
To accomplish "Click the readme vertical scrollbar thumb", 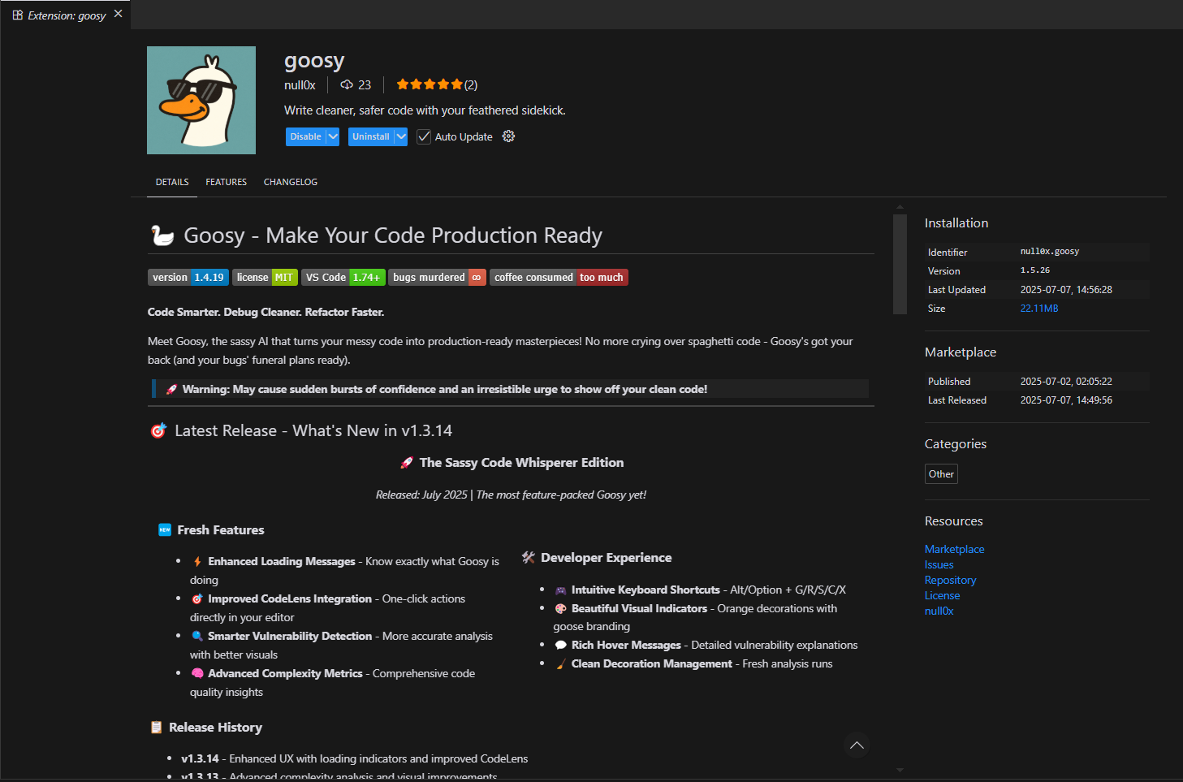I will pyautogui.click(x=900, y=264).
